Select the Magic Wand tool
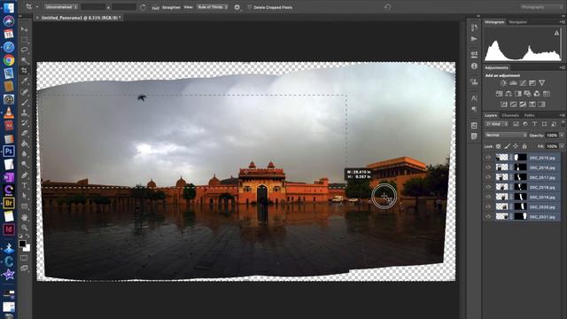The height and width of the screenshot is (319, 567). tap(24, 60)
